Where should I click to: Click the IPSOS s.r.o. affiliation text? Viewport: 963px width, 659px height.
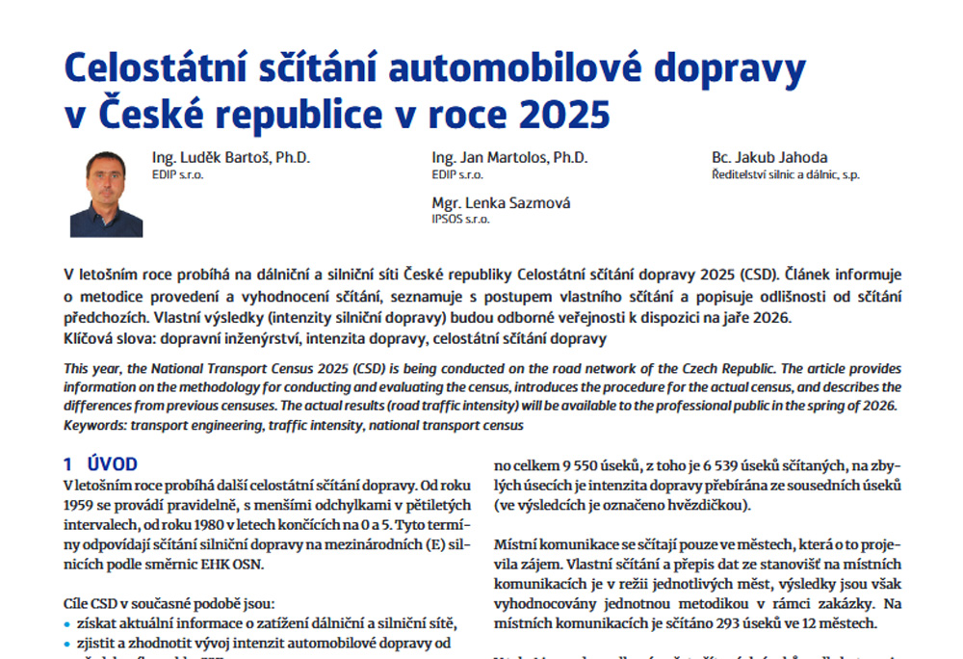coord(461,220)
